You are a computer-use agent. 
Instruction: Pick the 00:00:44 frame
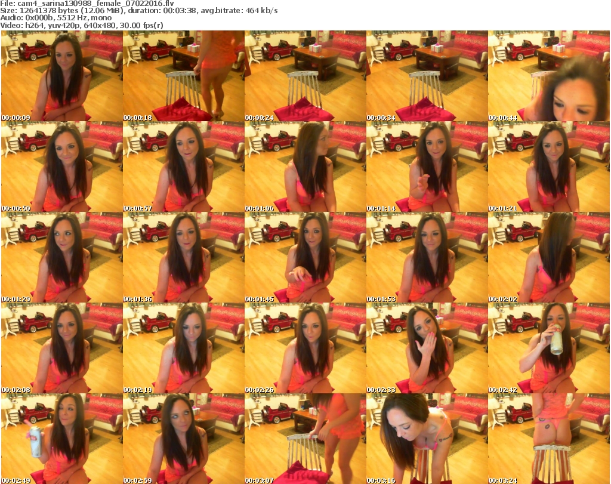click(x=549, y=76)
